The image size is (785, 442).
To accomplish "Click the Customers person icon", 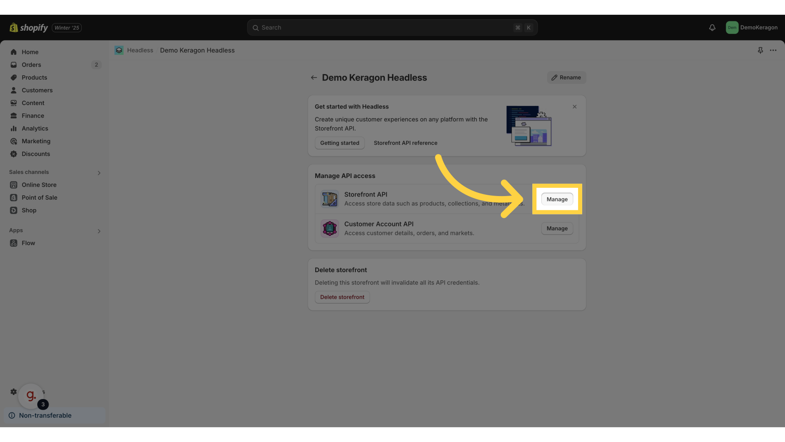I will [13, 90].
